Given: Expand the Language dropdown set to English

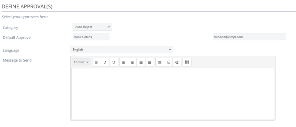Looking at the screenshot, I should click(x=121, y=50).
